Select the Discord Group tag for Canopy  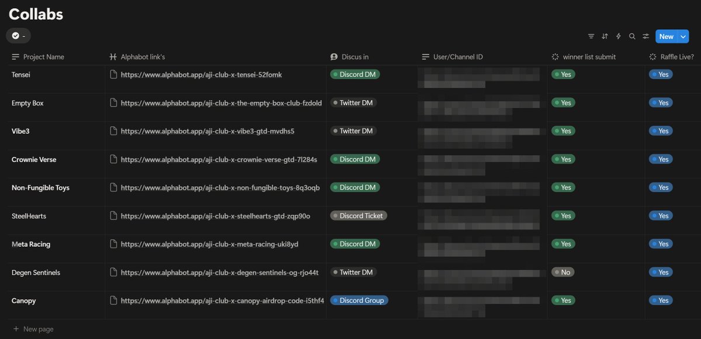(359, 300)
